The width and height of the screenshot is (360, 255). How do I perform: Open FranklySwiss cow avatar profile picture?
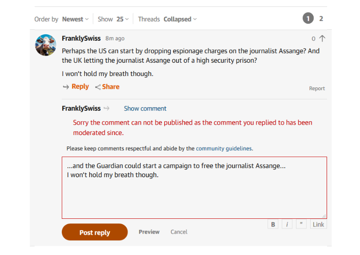pyautogui.click(x=46, y=45)
